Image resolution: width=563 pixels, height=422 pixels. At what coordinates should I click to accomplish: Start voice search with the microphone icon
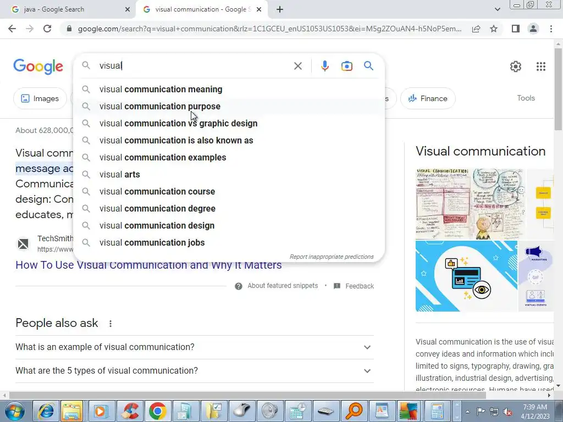coord(324,66)
